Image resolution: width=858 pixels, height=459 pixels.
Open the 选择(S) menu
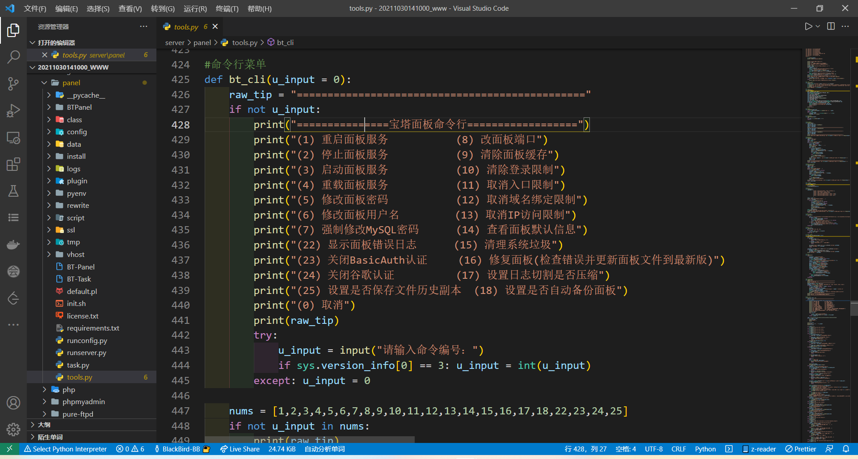(x=98, y=8)
